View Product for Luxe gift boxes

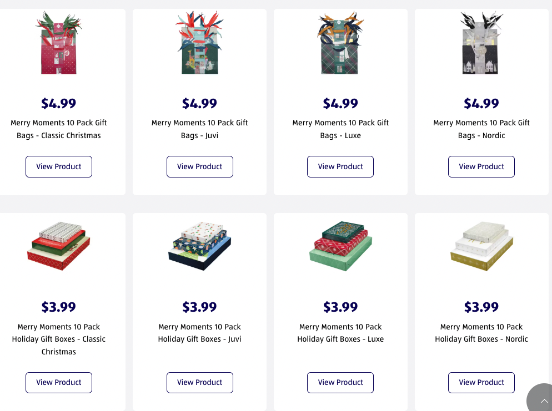click(340, 382)
